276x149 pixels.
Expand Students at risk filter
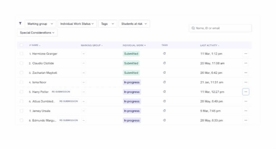point(134,24)
